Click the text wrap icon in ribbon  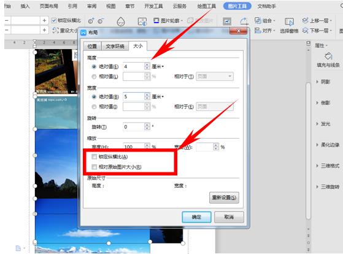227,21
